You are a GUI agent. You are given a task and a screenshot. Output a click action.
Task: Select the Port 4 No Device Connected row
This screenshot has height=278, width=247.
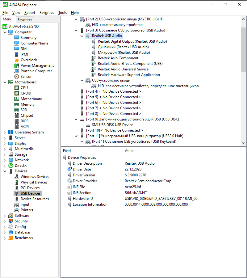pyautogui.click(x=113, y=91)
